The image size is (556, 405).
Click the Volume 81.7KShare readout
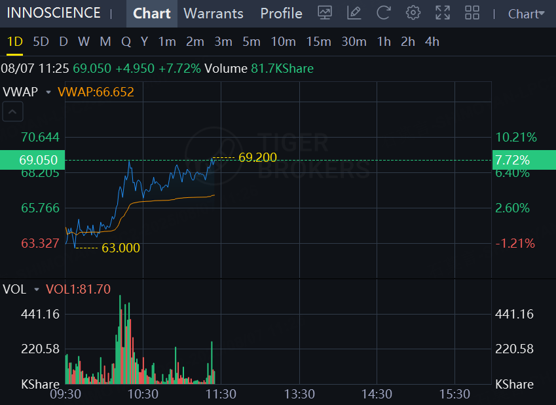(259, 69)
